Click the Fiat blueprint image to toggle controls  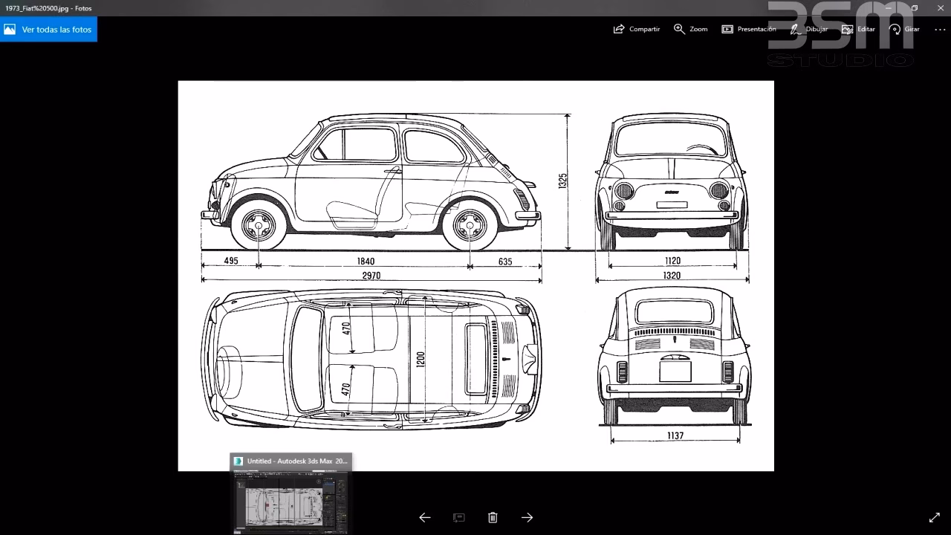pos(475,275)
